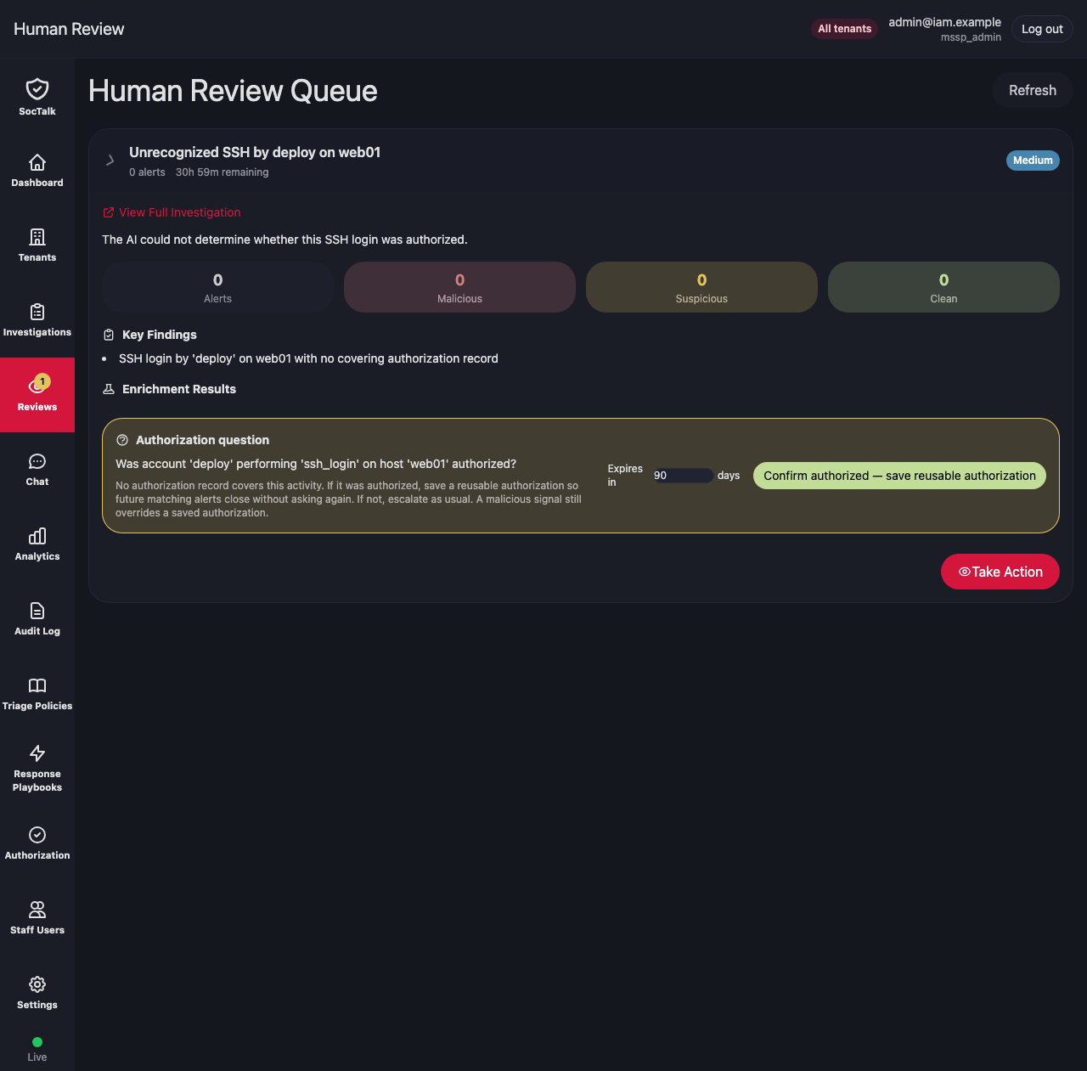Click the Refresh button
1087x1071 pixels.
(1033, 90)
